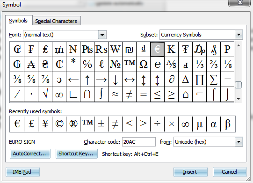This screenshot has width=253, height=183.
Task: Pick the Naira sign symbol
Action: click(73, 49)
